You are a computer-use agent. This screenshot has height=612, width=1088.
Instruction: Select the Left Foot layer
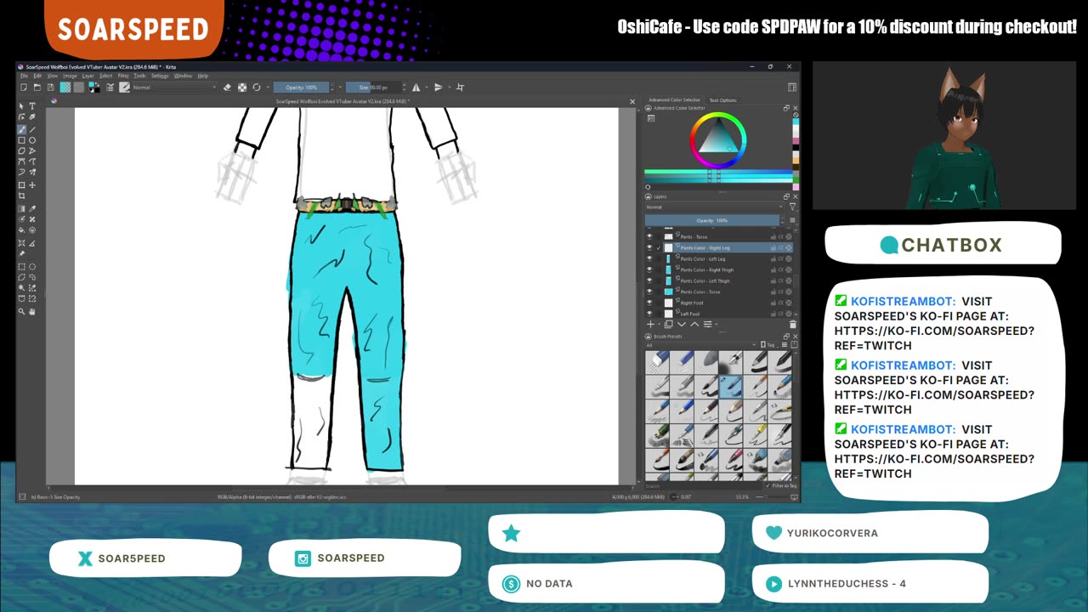point(690,314)
